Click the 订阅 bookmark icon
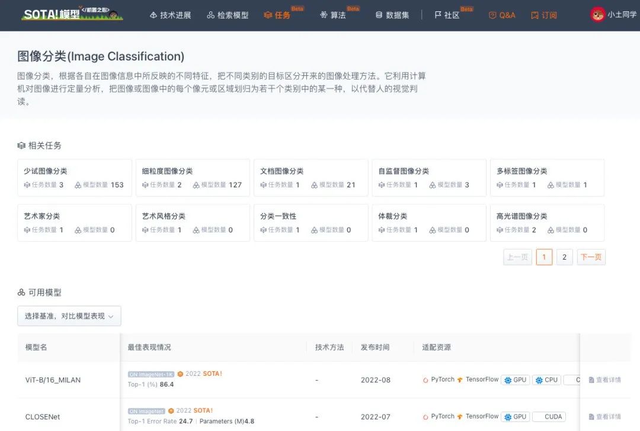 coord(535,15)
